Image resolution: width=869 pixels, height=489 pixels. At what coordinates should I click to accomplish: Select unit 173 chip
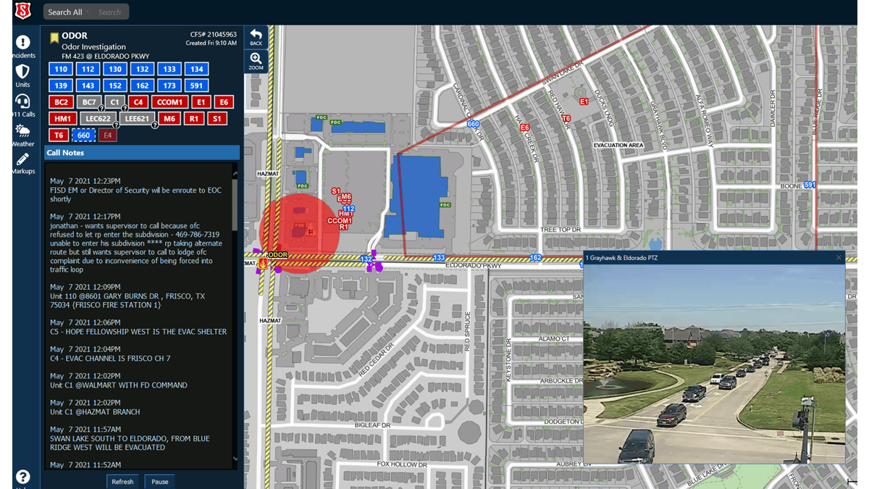tap(169, 85)
